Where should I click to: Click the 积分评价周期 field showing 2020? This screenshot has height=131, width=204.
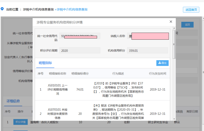pyautogui.click(x=80, y=51)
